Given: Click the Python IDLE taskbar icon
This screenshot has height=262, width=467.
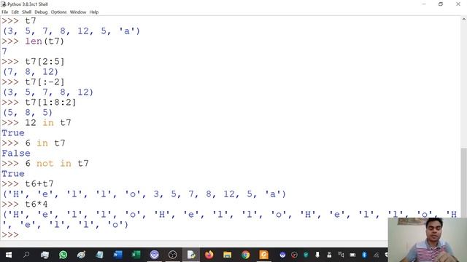Looking at the screenshot, I should pyautogui.click(x=191, y=255).
